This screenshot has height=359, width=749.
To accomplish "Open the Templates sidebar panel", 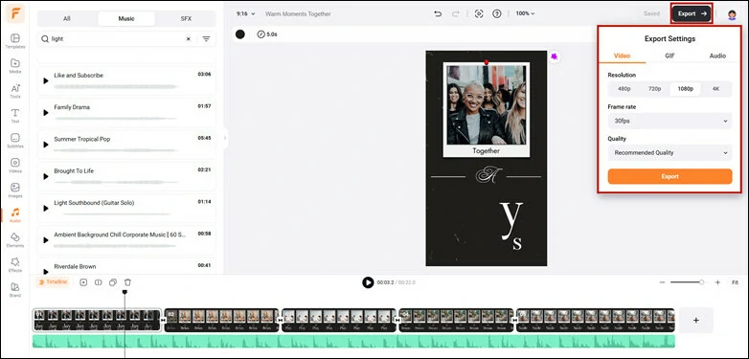I will pos(15,41).
